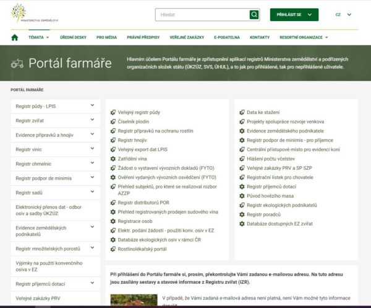Click the Přihlásit se button
The height and width of the screenshot is (308, 371).
(x=294, y=15)
